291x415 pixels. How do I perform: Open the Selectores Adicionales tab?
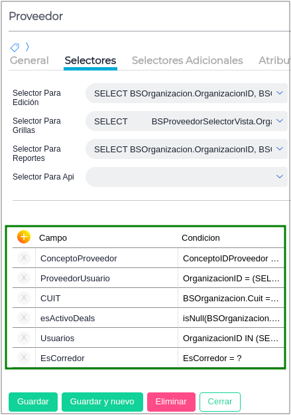[x=188, y=61]
